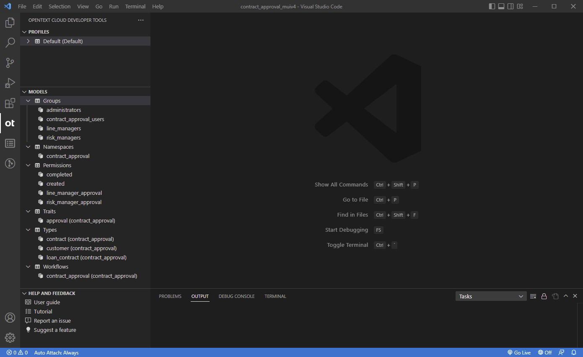Screen dimensions: 583x357
Task: Open the Accounts icon
Action: pos(10,318)
